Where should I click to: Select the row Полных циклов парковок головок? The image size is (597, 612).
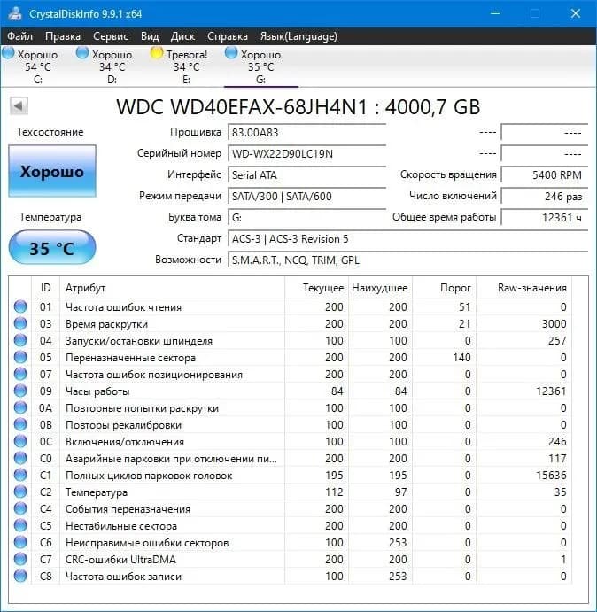(291, 475)
